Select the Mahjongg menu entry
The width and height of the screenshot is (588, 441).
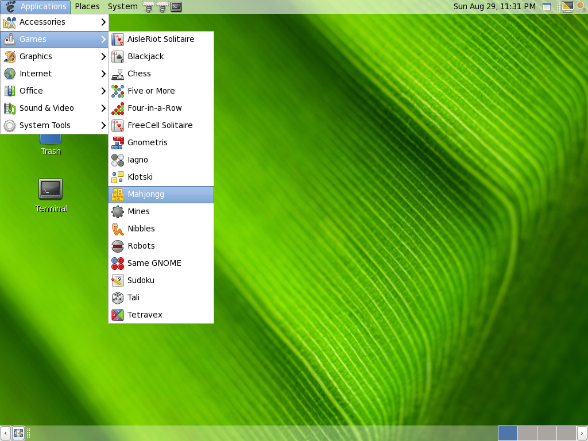tap(161, 195)
